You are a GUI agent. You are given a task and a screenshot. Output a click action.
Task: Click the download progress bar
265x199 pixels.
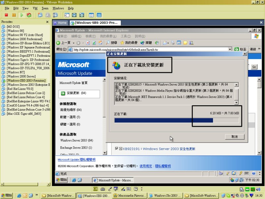click(x=177, y=120)
